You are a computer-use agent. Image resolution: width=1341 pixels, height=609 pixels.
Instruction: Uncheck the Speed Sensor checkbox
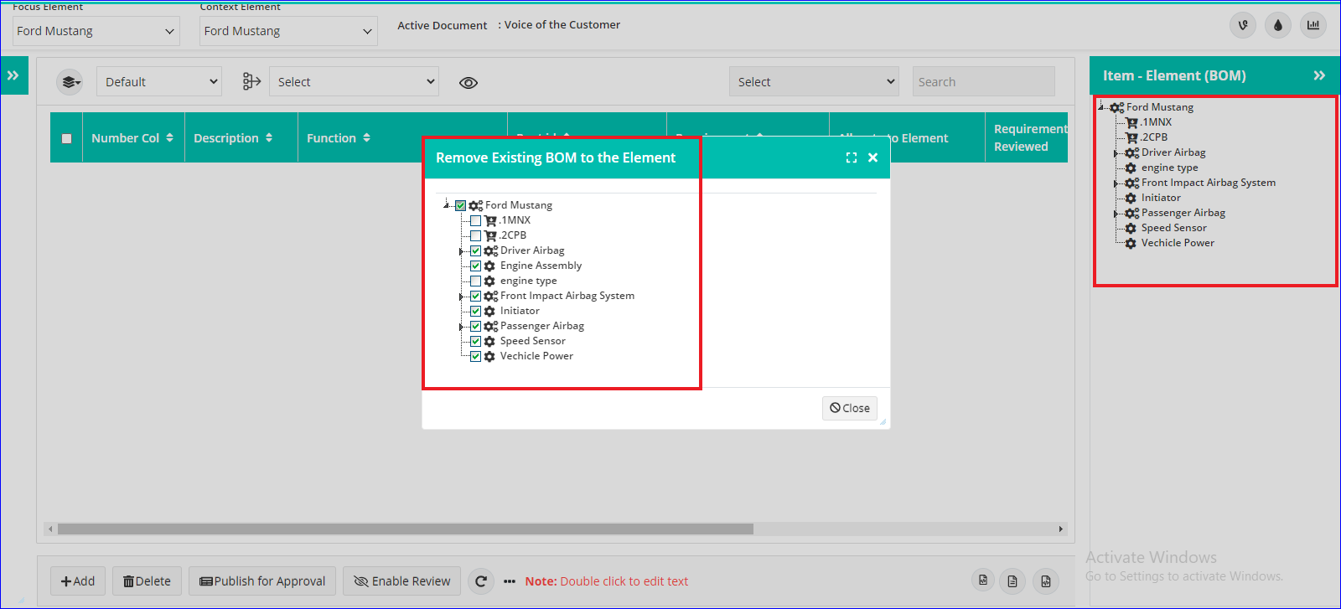click(475, 341)
